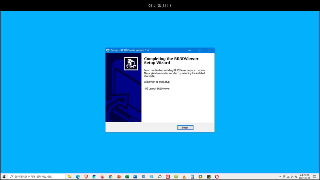Viewport: 320px width, 180px height.
Task: Open Sticky Notes from the taskbar
Action: click(208, 176)
